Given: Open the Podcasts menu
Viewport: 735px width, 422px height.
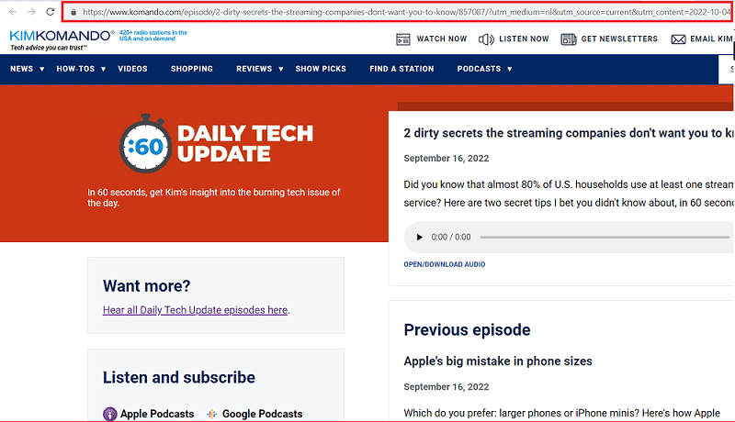Looking at the screenshot, I should tap(479, 69).
